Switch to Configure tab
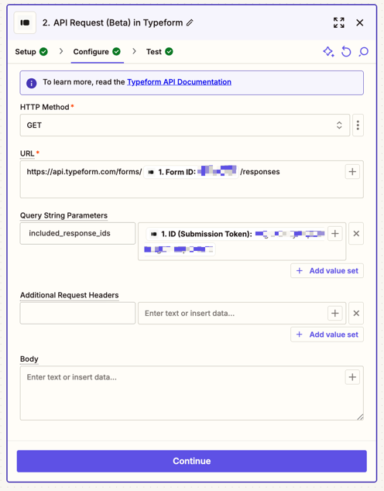 pos(97,52)
